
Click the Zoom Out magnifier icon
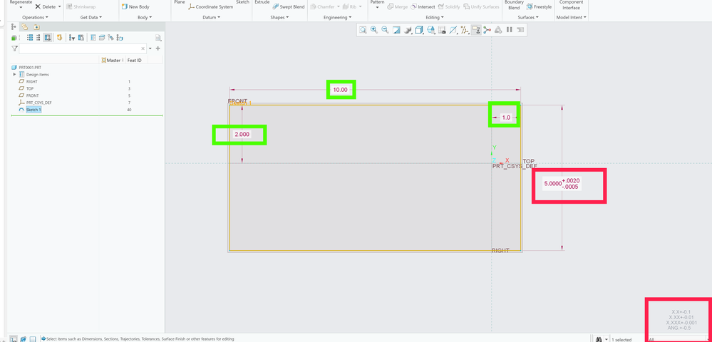385,30
